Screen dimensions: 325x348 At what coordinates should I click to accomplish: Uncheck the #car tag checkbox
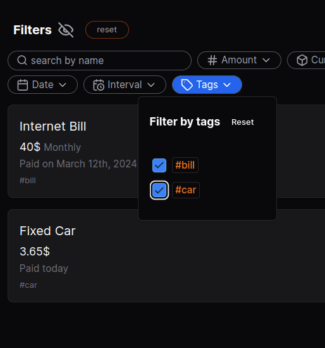click(x=159, y=190)
